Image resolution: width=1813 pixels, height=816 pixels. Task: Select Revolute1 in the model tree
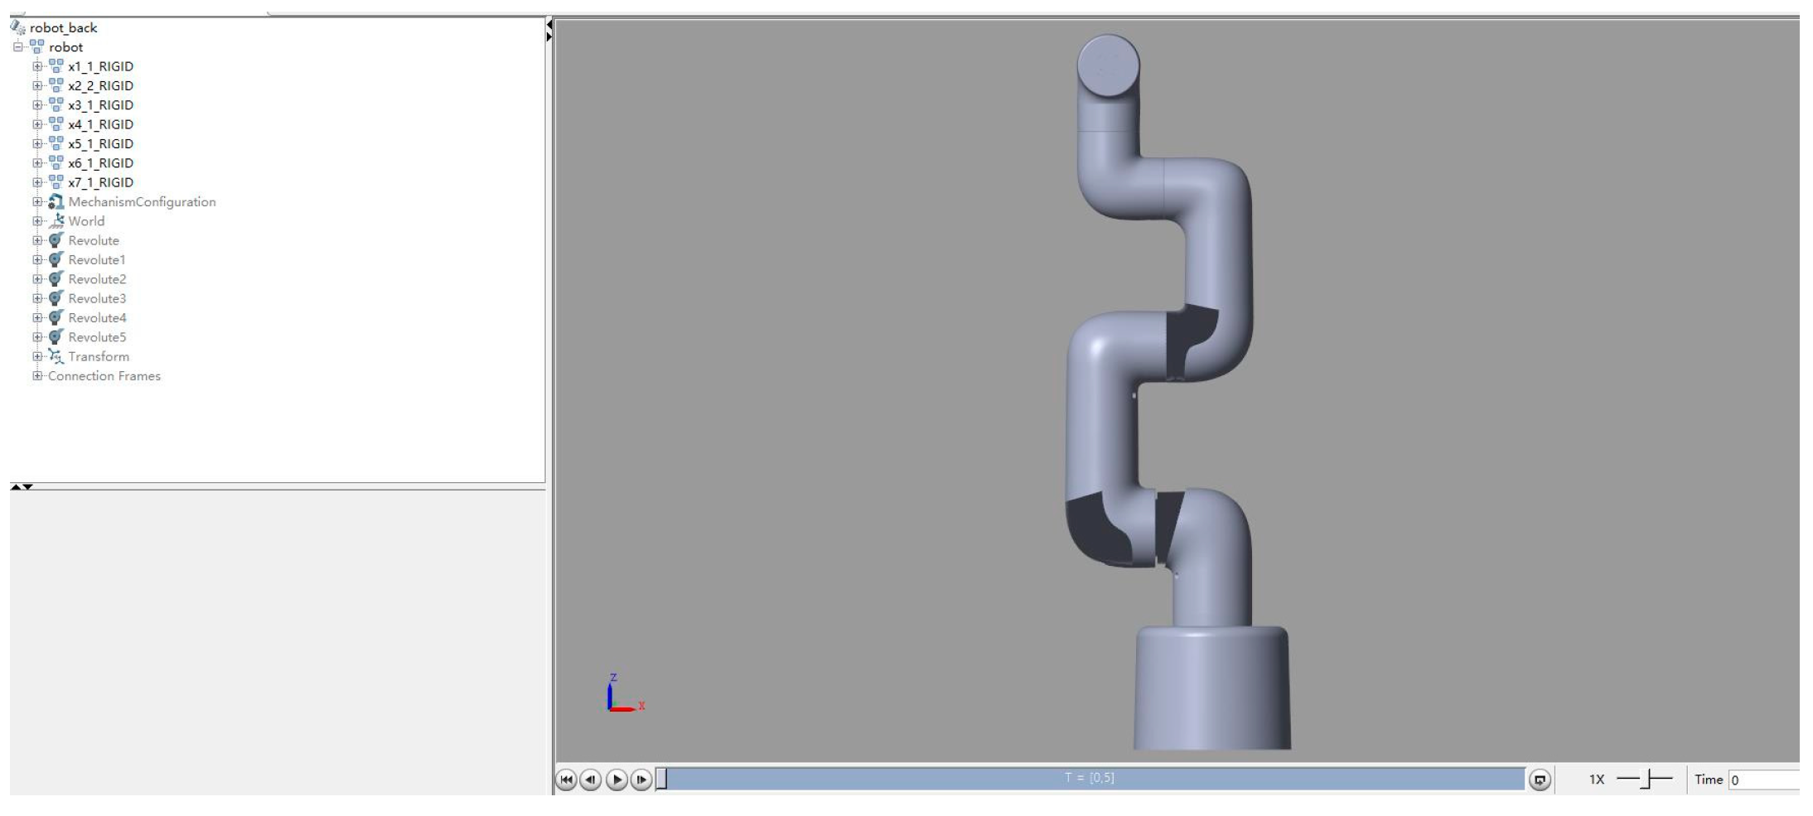click(96, 260)
